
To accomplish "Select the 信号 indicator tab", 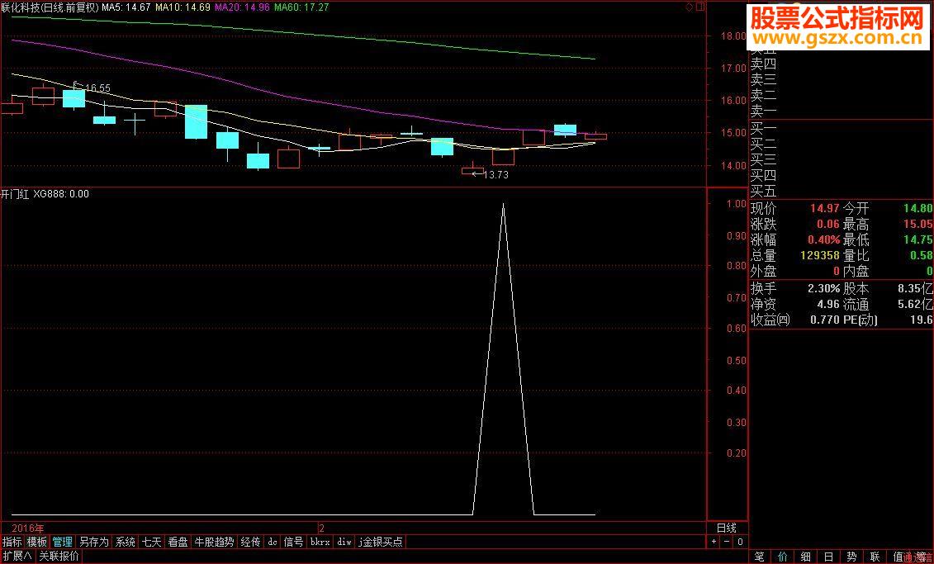I will tap(294, 542).
